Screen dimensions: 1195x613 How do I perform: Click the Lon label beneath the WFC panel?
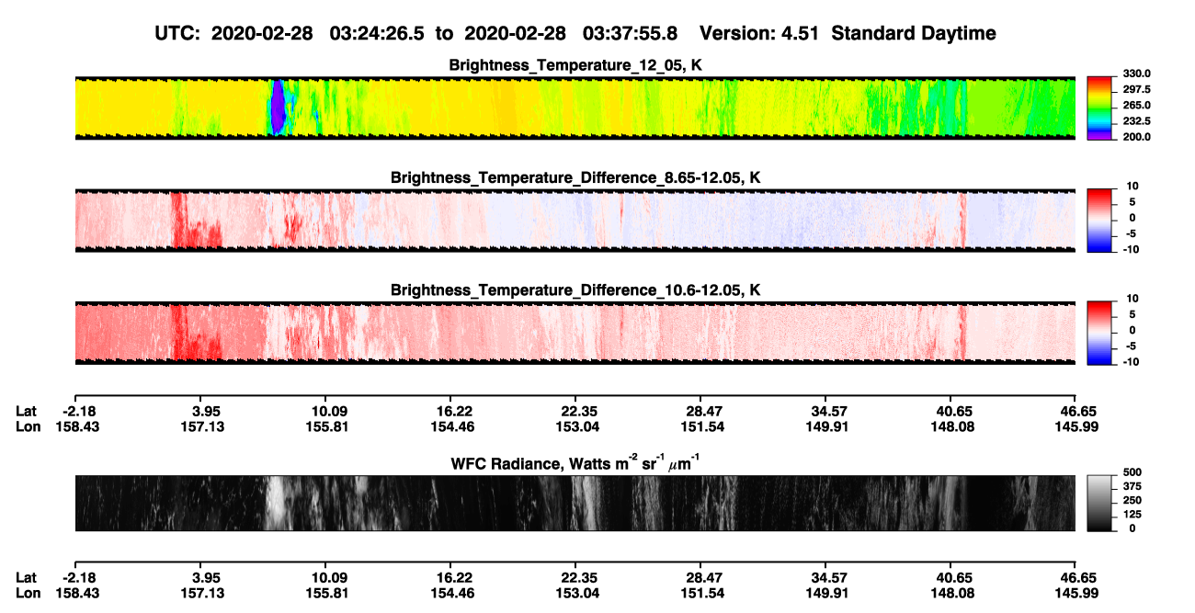pyautogui.click(x=28, y=594)
